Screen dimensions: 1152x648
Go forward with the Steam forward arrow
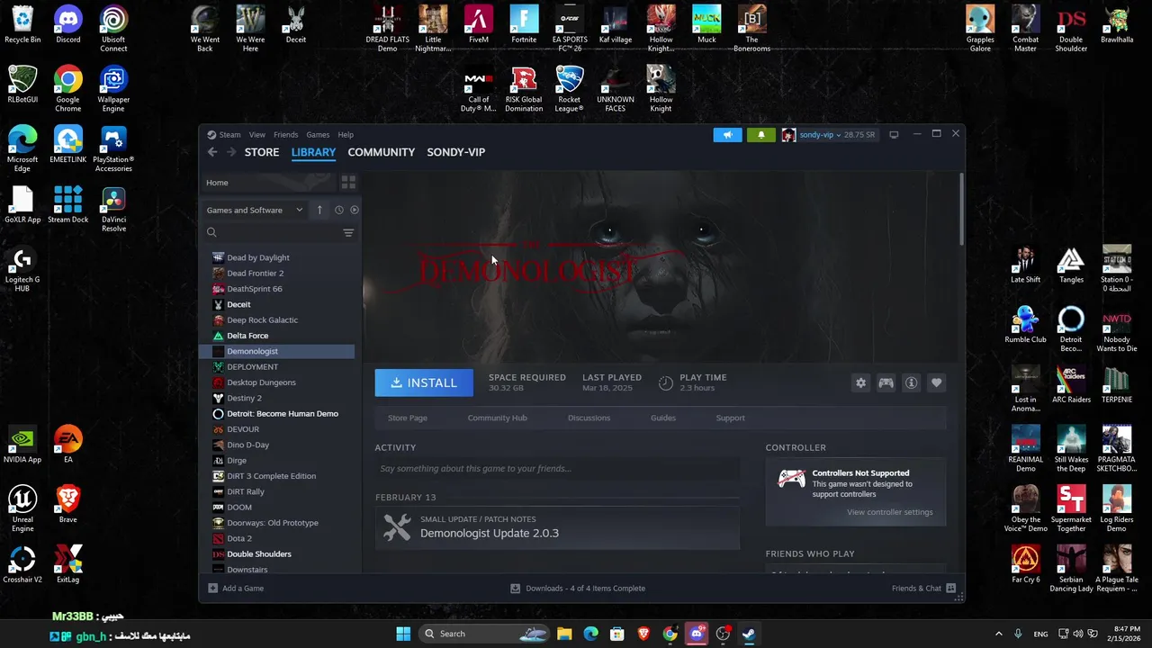click(231, 152)
